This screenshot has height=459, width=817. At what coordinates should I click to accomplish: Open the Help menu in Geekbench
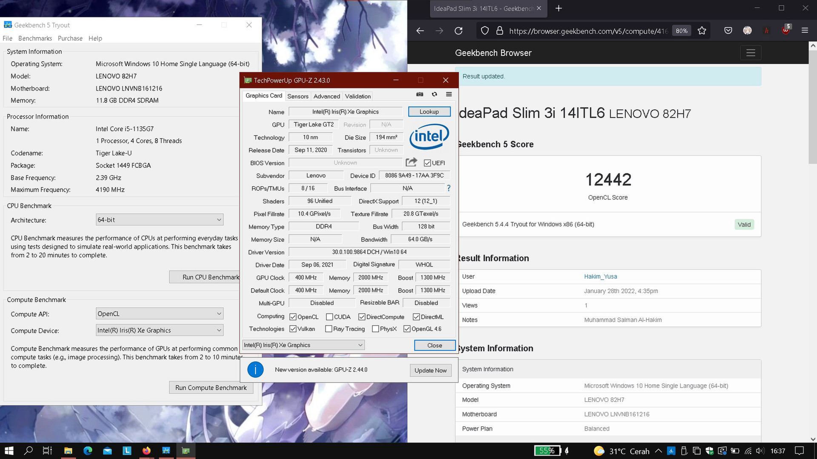[x=95, y=38]
